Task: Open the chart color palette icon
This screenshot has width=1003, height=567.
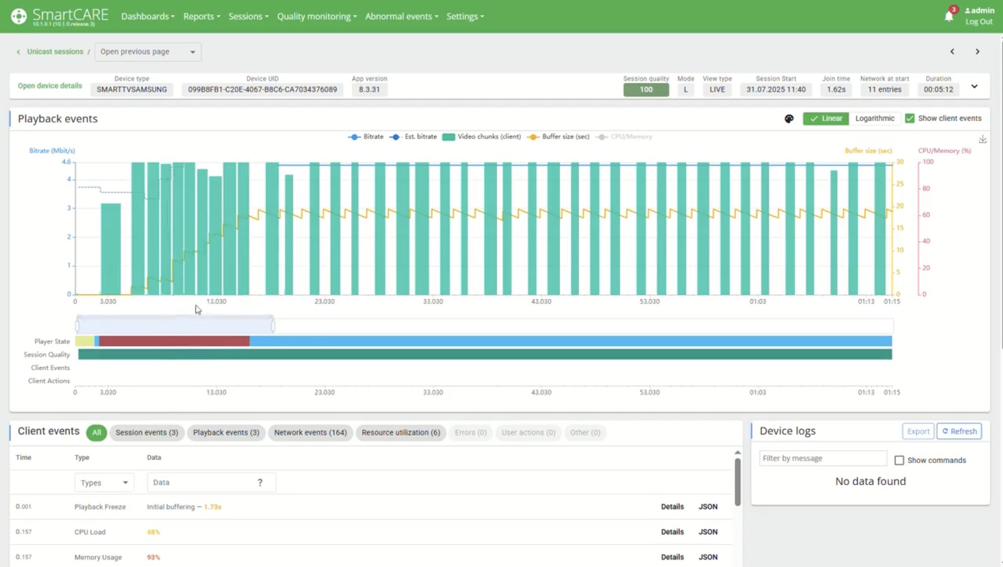Action: click(x=789, y=119)
